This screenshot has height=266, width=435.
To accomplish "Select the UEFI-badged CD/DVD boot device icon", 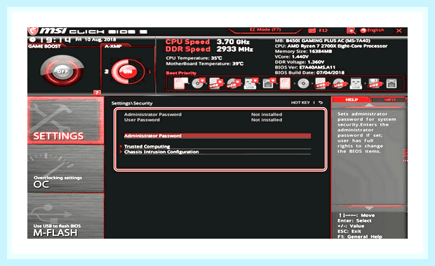I will (x=198, y=83).
